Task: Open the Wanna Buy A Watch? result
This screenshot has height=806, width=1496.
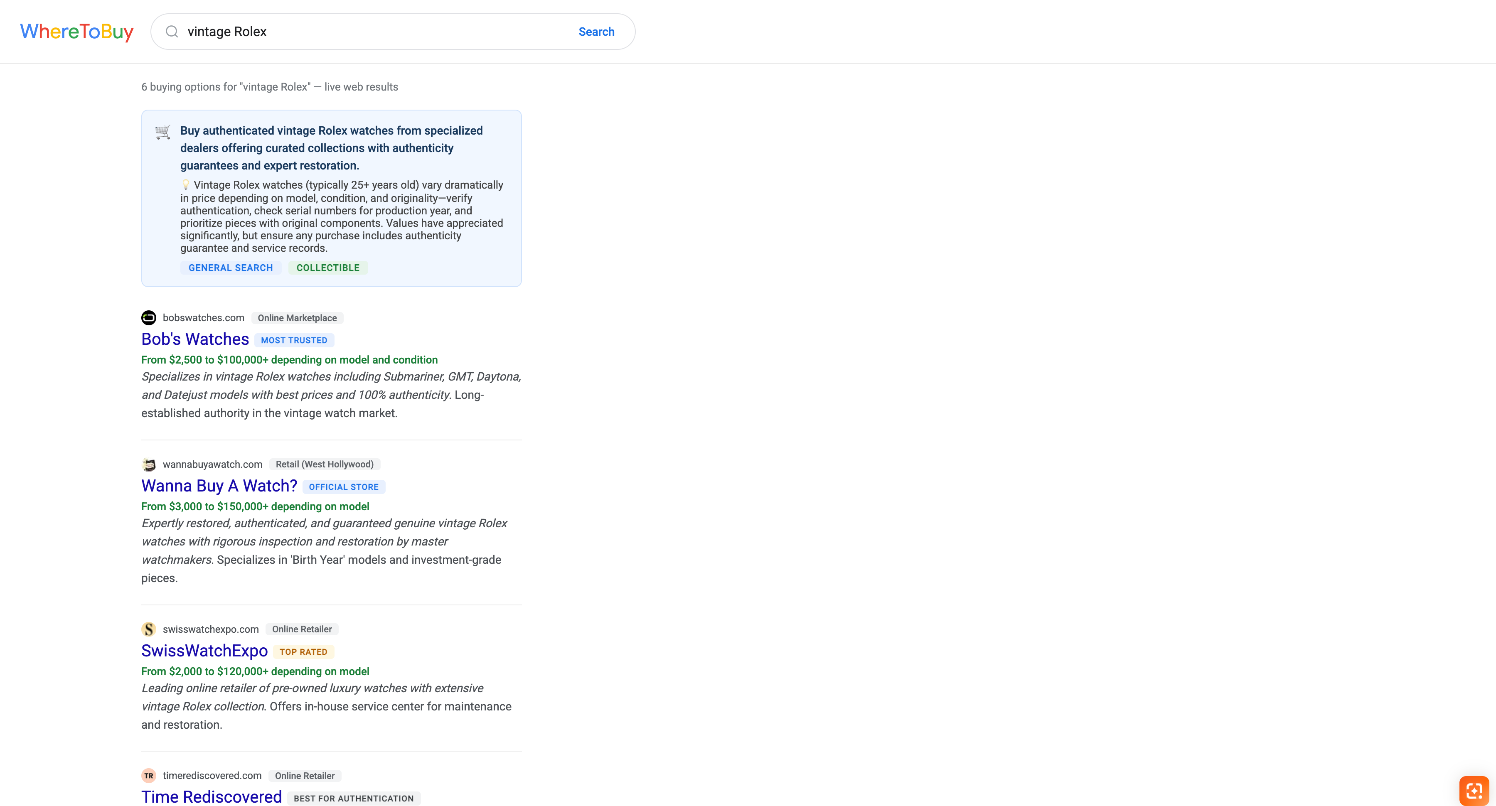Action: tap(219, 485)
